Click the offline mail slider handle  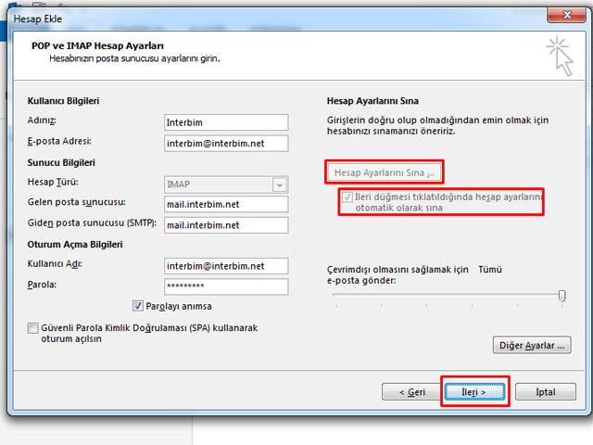pos(561,296)
